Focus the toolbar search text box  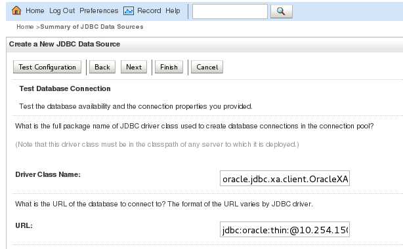(x=230, y=11)
